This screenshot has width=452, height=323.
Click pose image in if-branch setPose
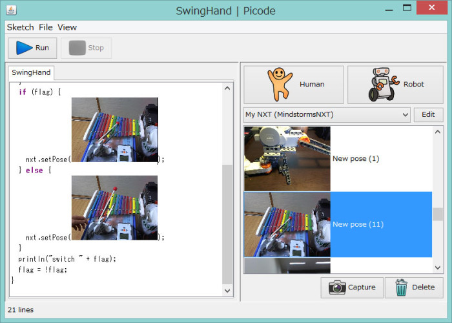[114, 129]
